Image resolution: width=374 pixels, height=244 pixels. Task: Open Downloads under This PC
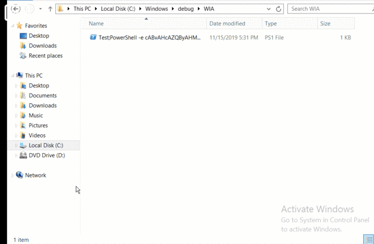pyautogui.click(x=43, y=105)
